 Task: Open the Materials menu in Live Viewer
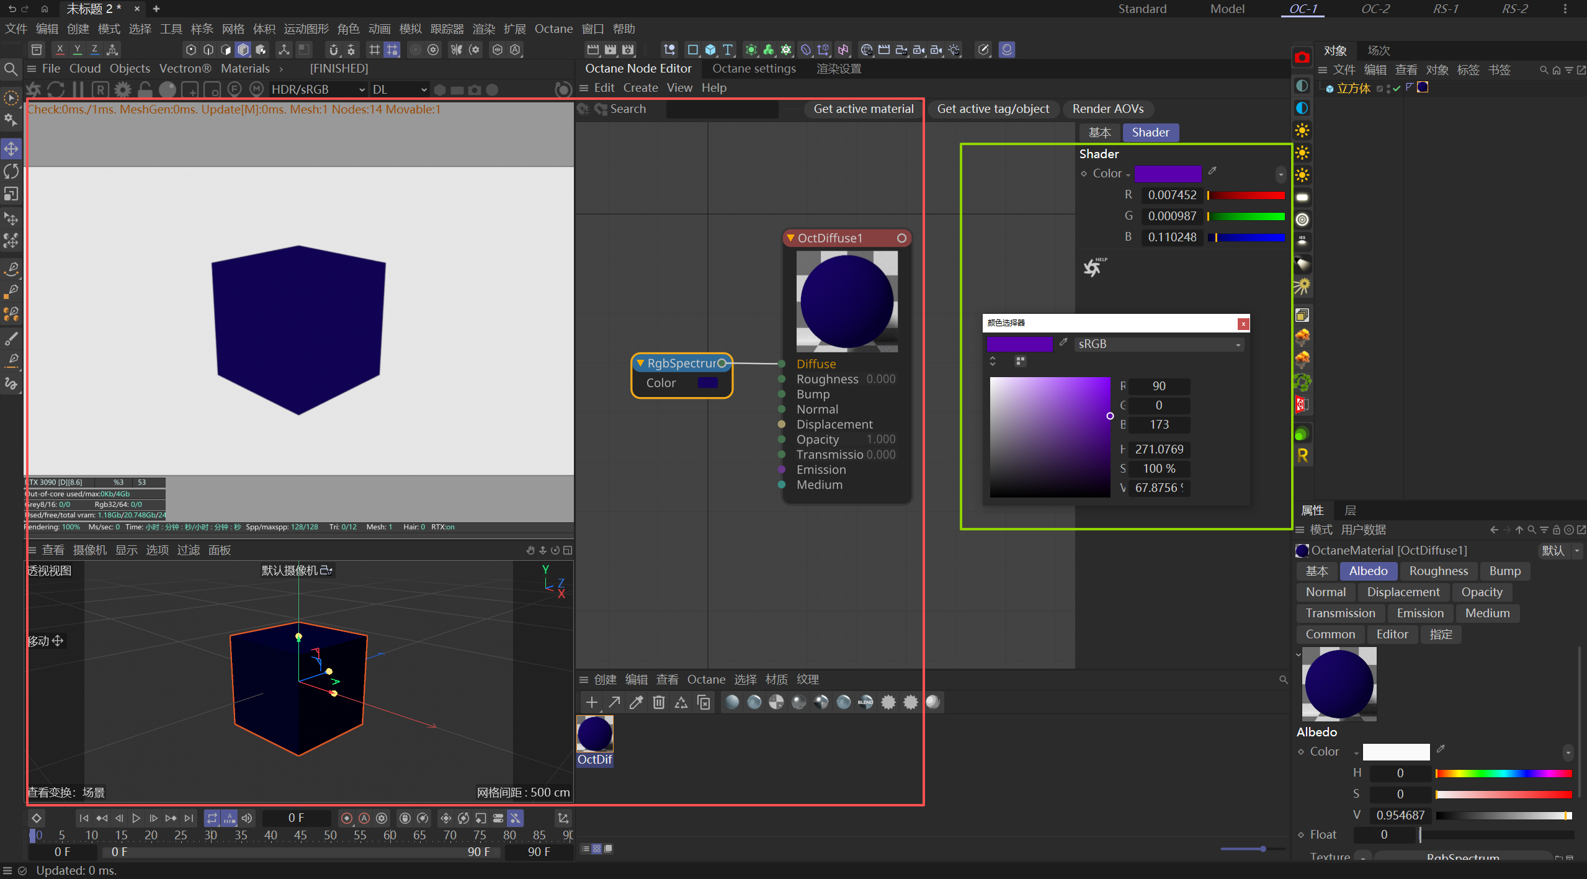tap(245, 69)
